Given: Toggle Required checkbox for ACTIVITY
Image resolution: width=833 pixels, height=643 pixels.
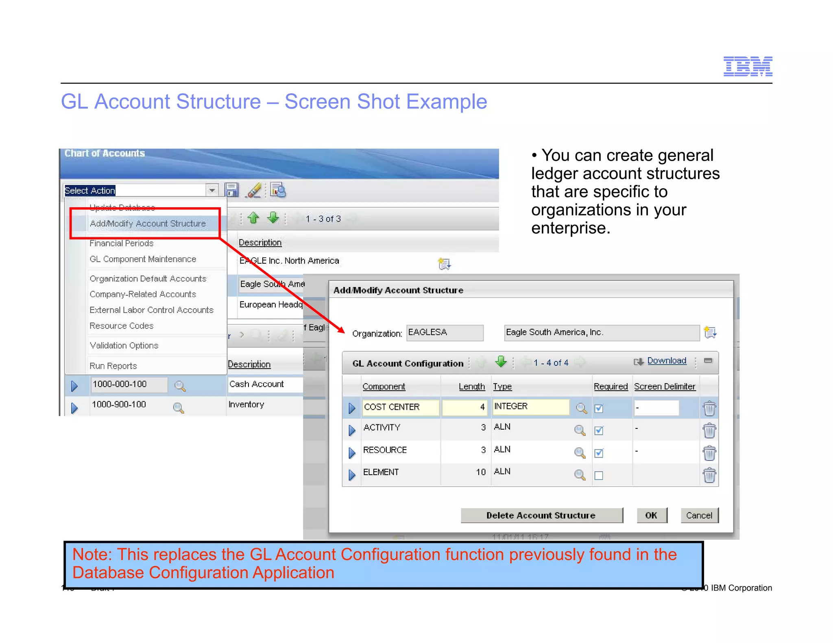Looking at the screenshot, I should pyautogui.click(x=599, y=430).
